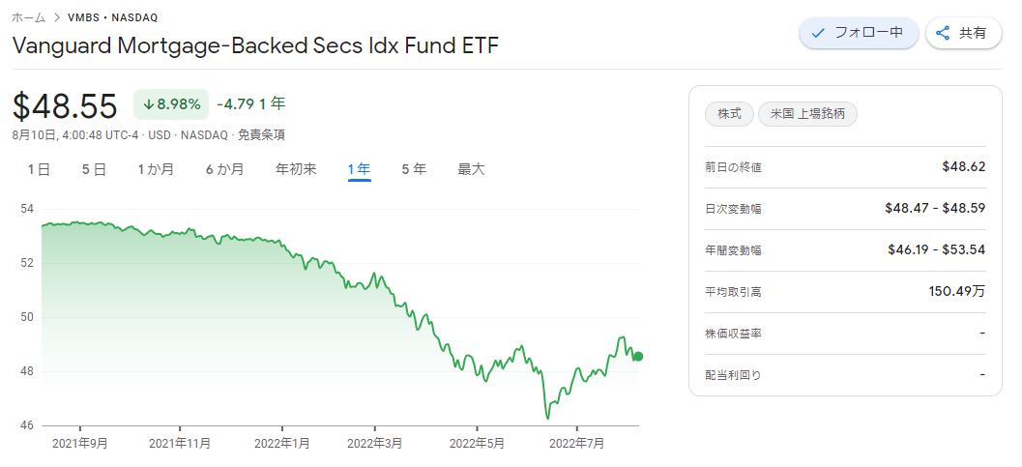Select the 1日 range tab

tap(39, 169)
